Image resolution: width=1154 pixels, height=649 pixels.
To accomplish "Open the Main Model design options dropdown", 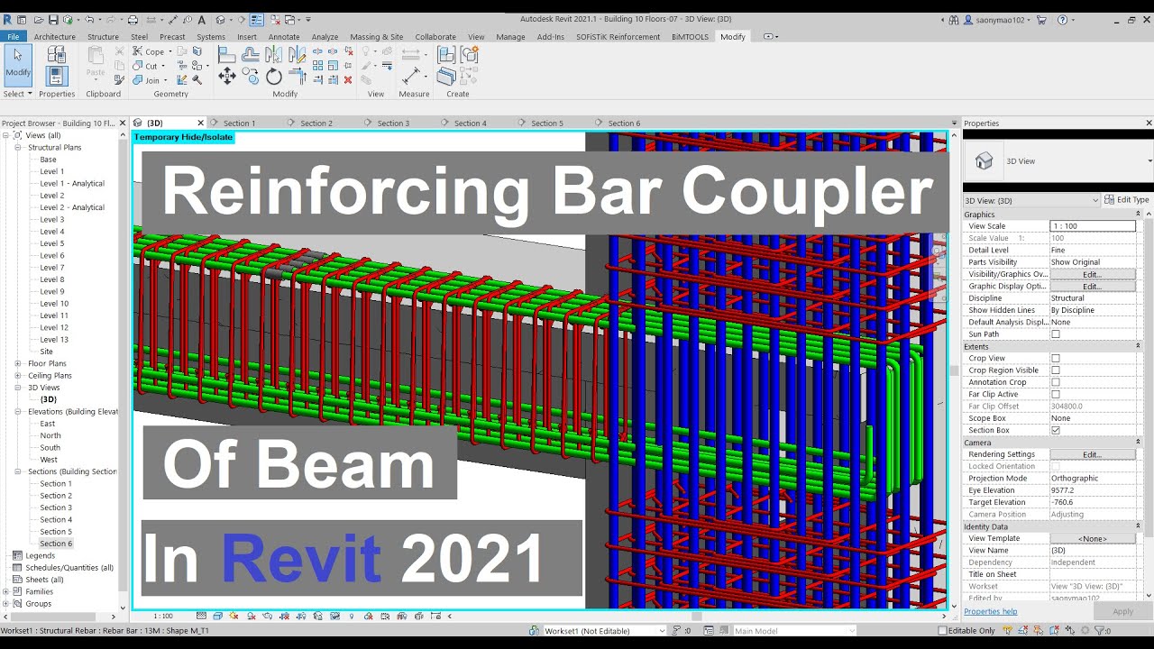I will tap(794, 631).
